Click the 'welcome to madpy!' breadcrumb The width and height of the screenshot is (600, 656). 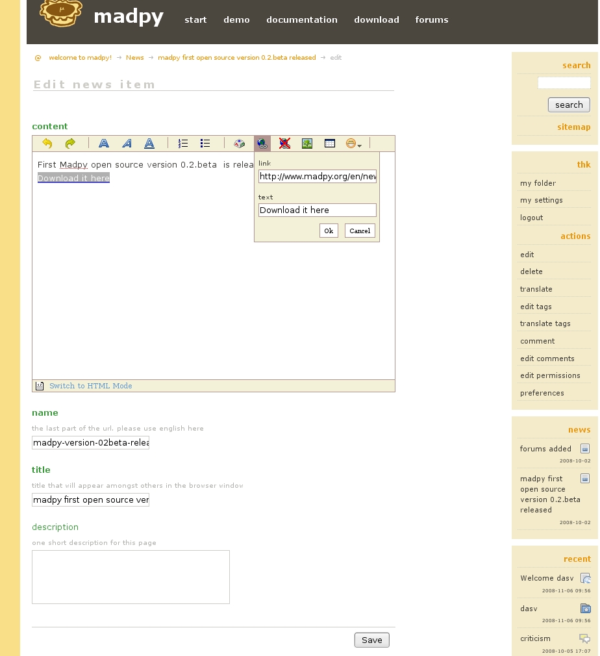point(81,58)
